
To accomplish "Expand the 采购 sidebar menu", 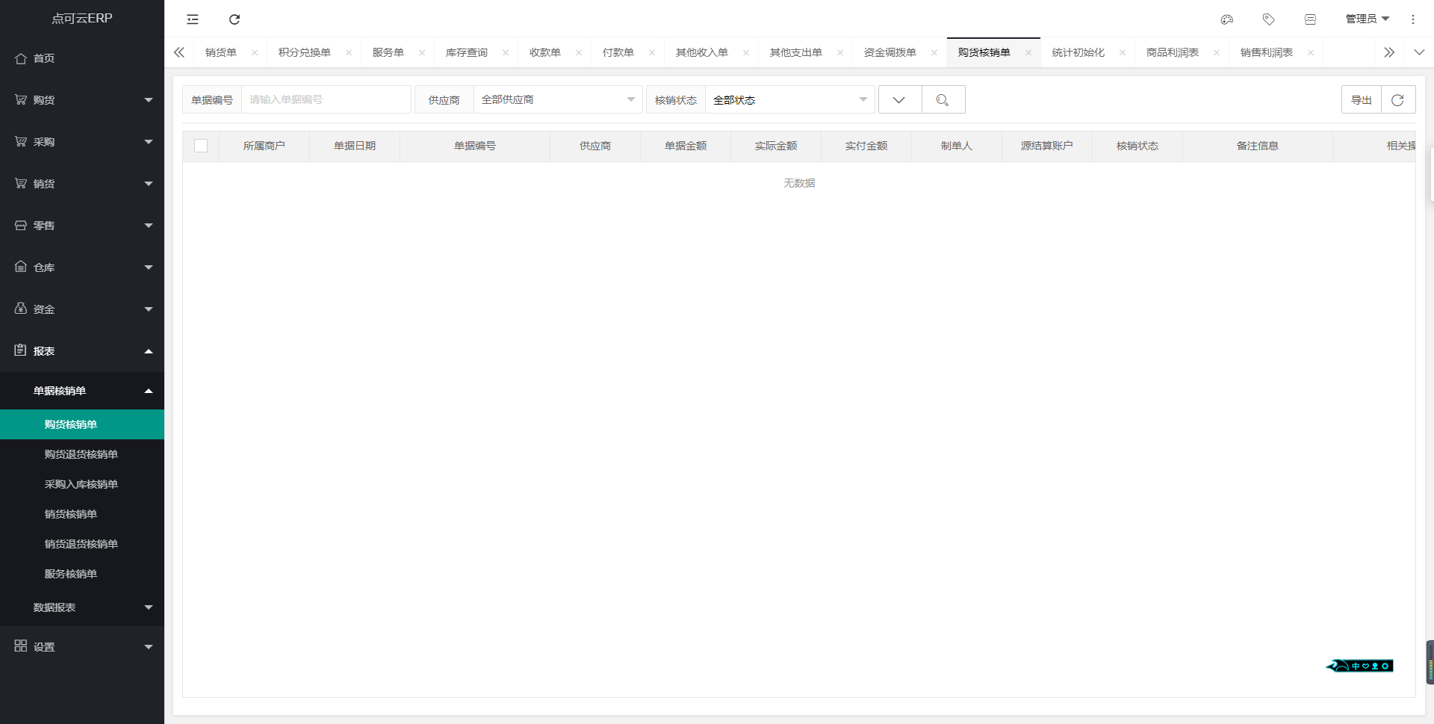I will (82, 142).
